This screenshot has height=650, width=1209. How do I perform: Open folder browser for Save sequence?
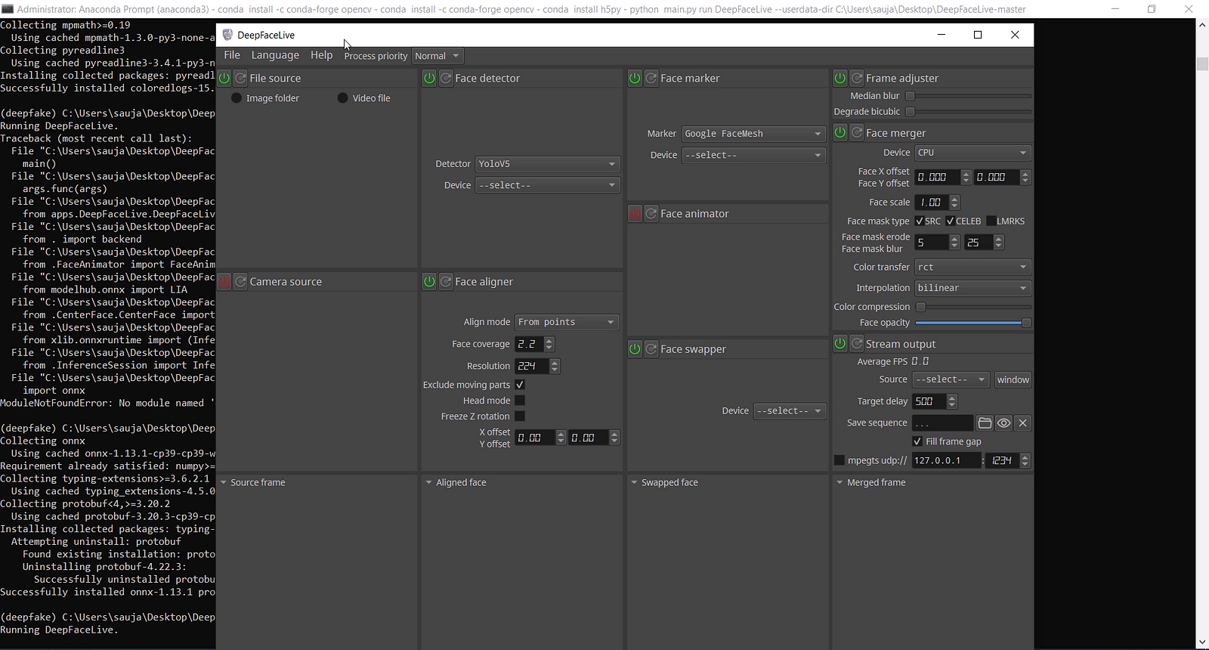pyautogui.click(x=985, y=422)
